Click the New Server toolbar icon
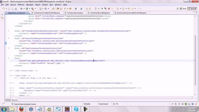Viewport: 199px width, 112px height. coord(40,9)
